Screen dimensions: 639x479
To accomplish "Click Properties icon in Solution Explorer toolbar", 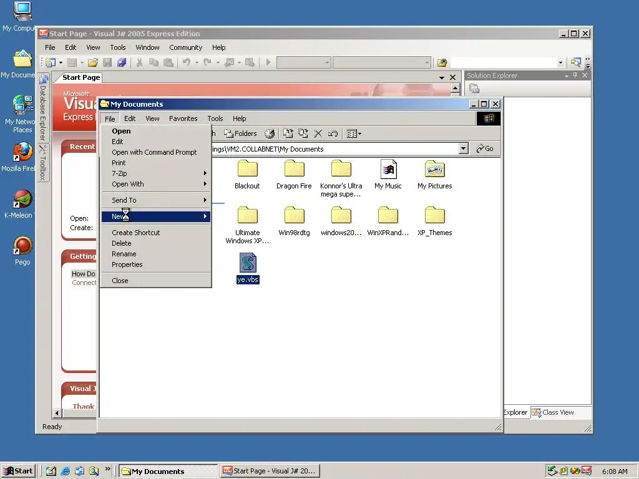I will [474, 89].
